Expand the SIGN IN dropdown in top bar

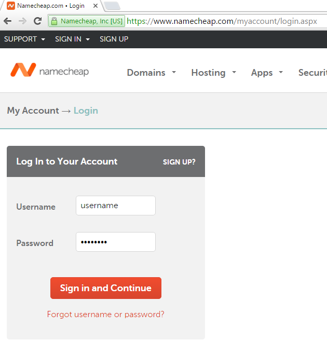[72, 39]
